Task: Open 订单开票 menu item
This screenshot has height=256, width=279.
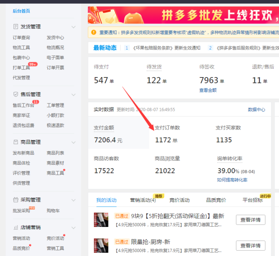Action: tap(55, 67)
